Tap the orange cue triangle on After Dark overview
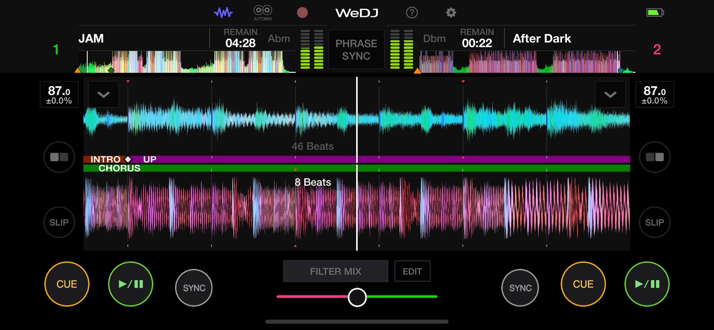The height and width of the screenshot is (330, 714). click(417, 70)
